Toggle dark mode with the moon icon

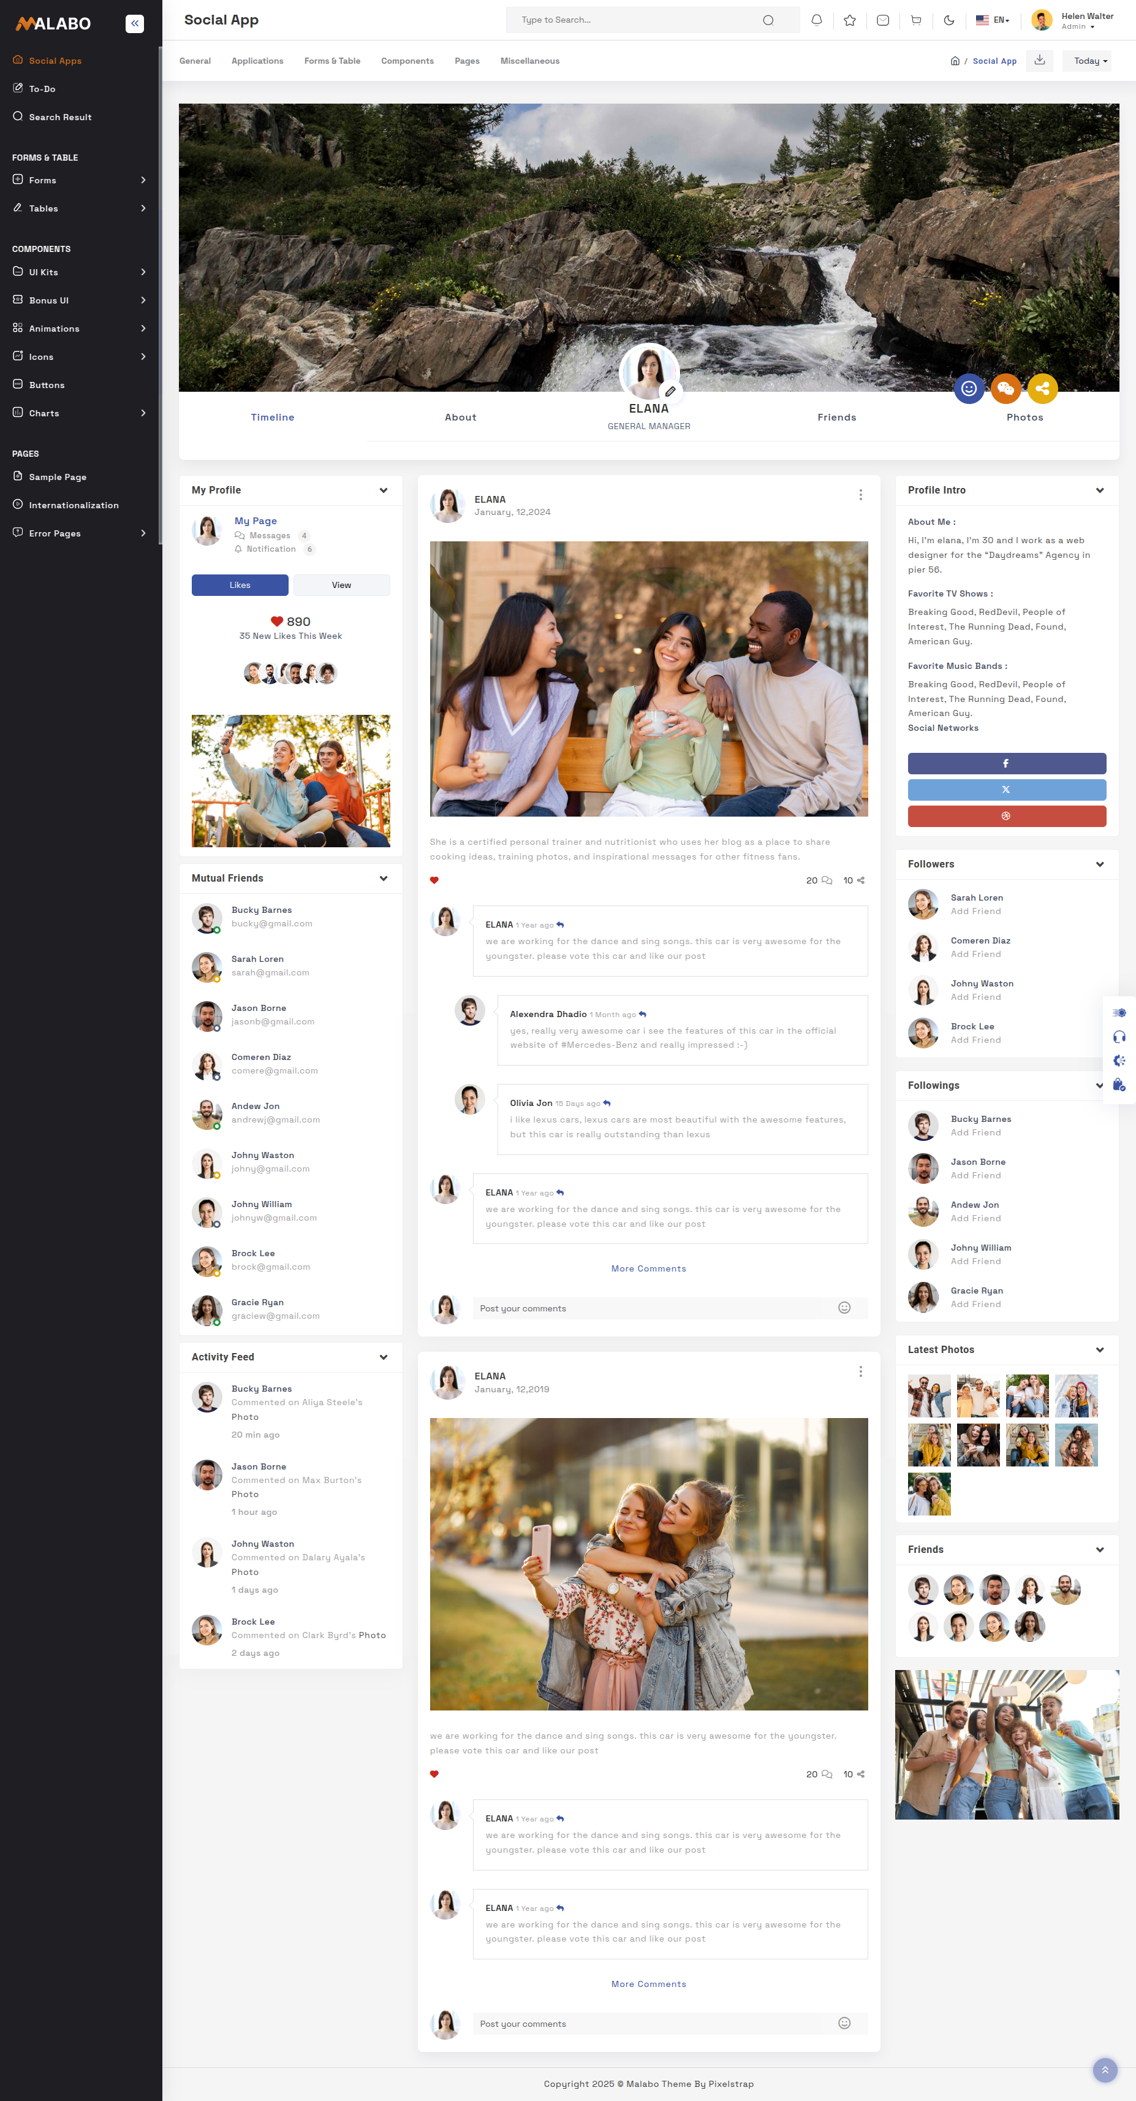click(x=949, y=20)
